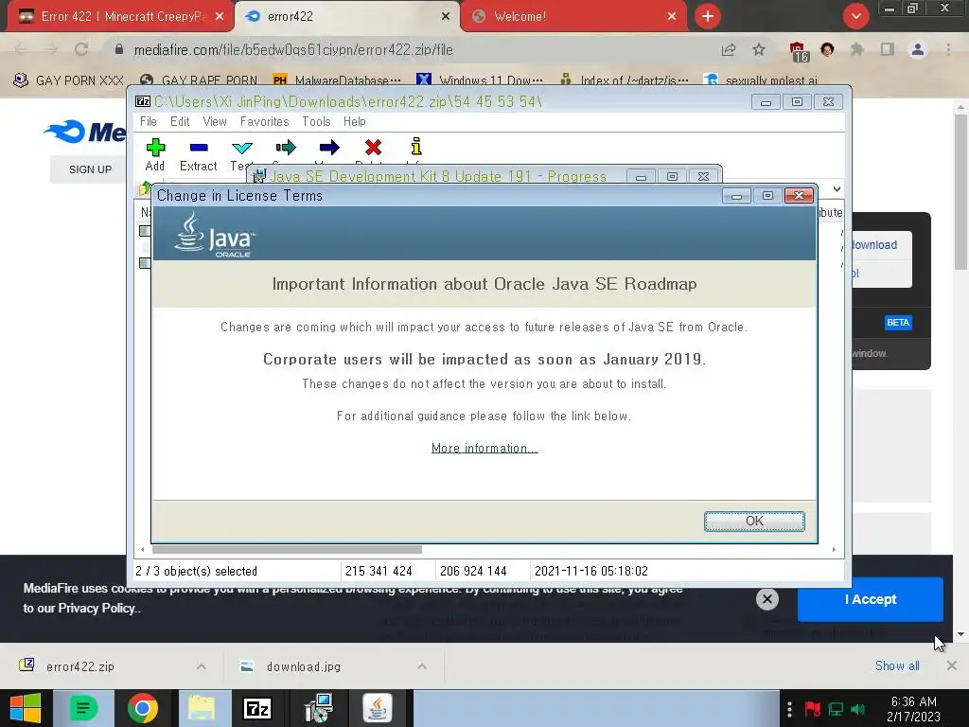Click the volume speaker tray icon

(857, 709)
